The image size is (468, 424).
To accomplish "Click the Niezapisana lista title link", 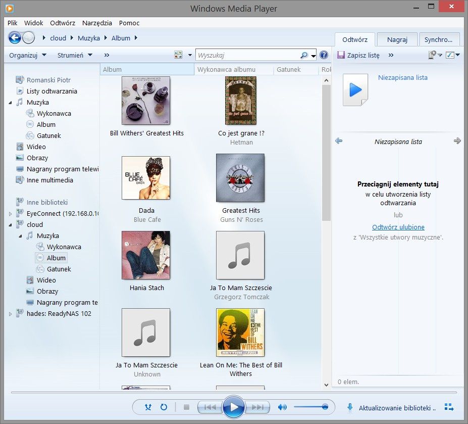I will click(403, 78).
